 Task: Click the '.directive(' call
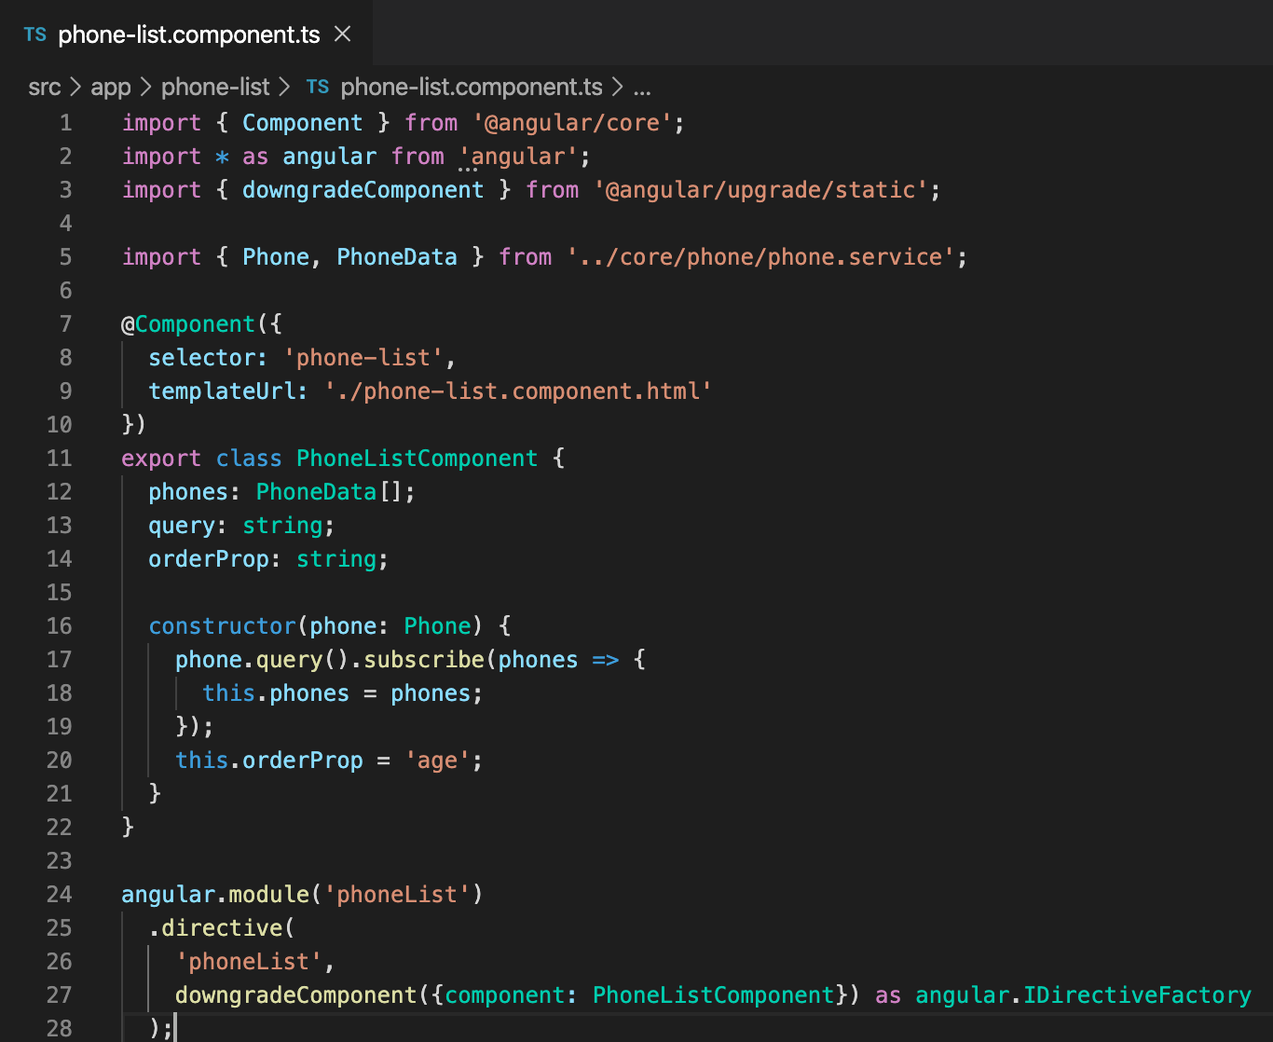[222, 928]
